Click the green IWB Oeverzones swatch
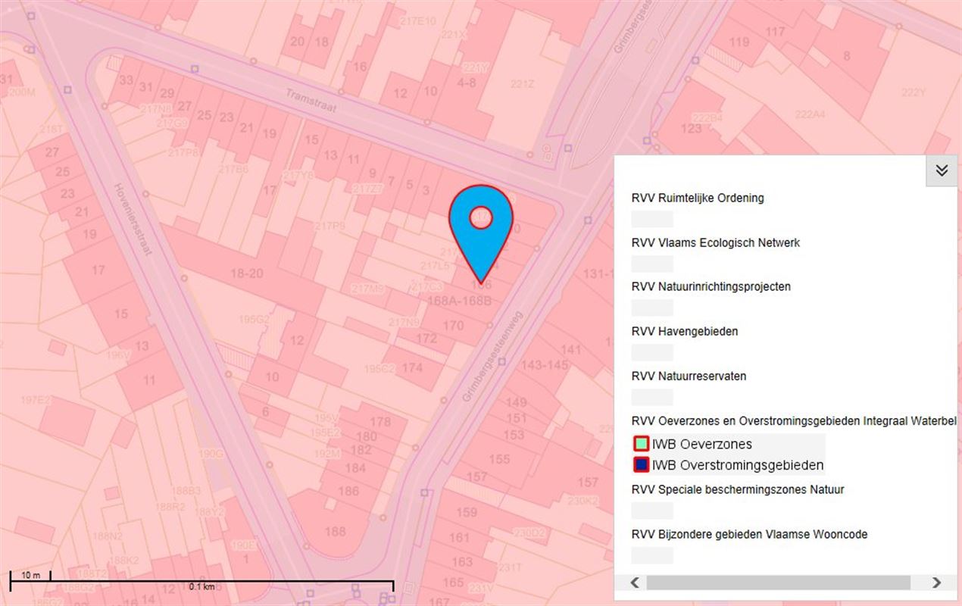This screenshot has width=962, height=606. pyautogui.click(x=642, y=444)
